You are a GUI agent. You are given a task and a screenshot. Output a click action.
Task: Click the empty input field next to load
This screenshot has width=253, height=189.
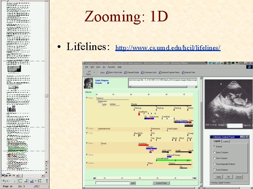(x=112, y=183)
